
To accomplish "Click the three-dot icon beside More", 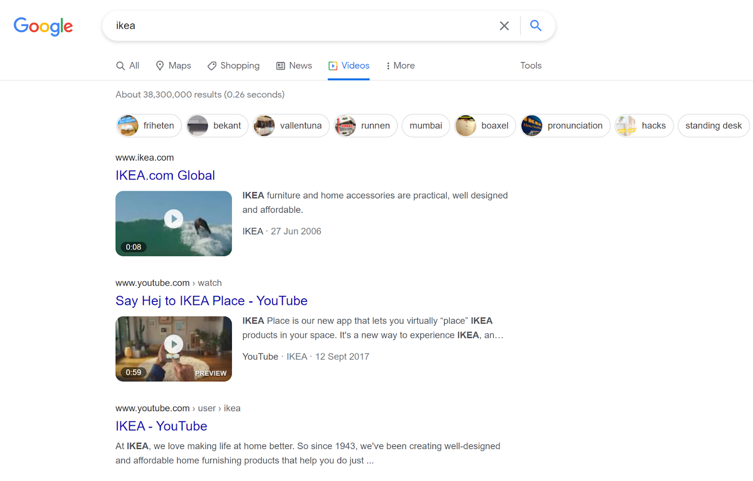I will pyautogui.click(x=388, y=66).
